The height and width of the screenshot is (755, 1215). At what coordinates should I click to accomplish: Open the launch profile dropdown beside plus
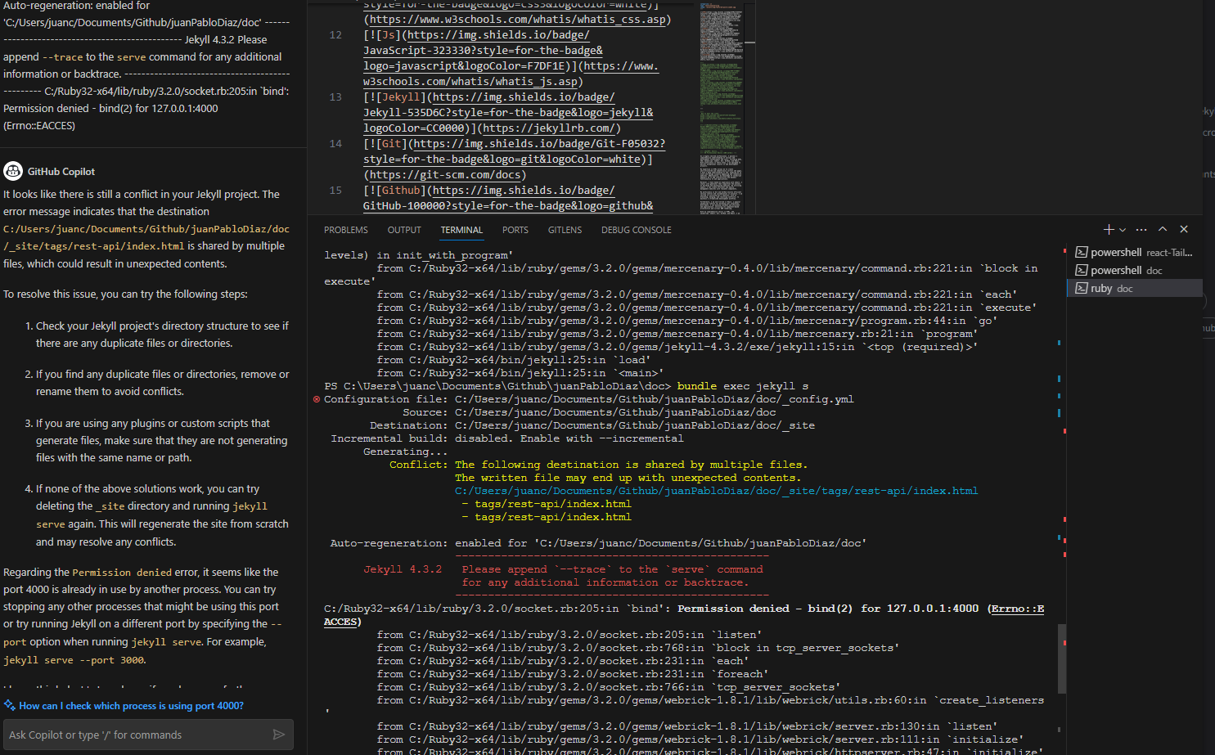1123,230
